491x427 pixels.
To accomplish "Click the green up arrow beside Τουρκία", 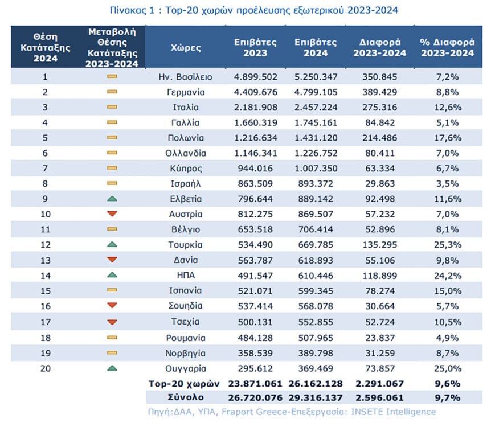I will 112,244.
